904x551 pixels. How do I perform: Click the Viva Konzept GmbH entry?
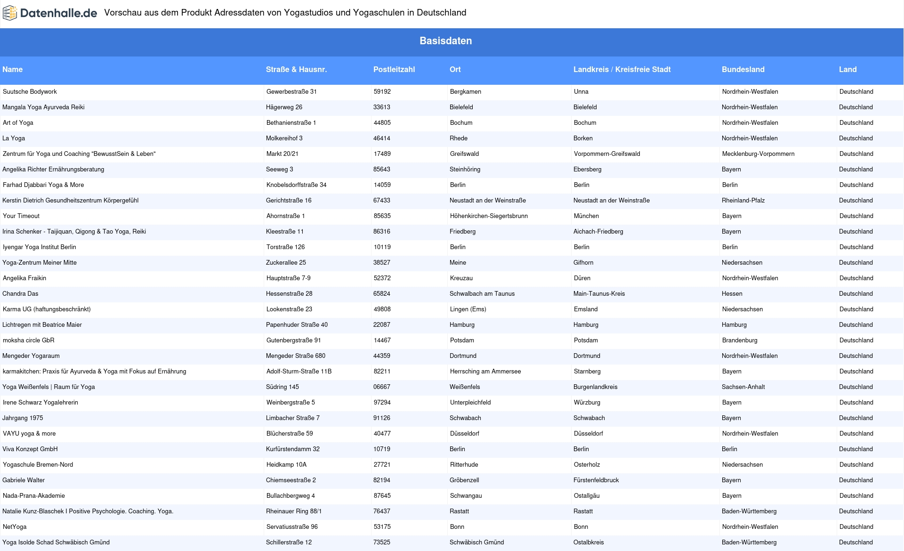(x=30, y=449)
